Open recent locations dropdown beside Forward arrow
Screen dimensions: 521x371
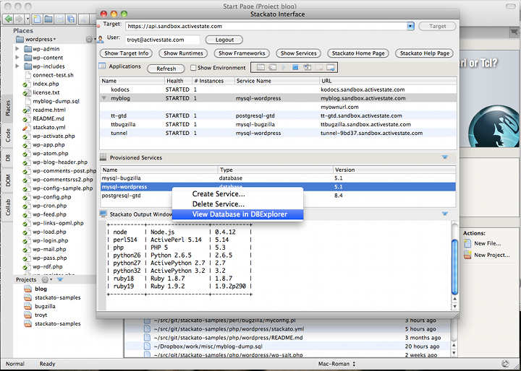27,19
